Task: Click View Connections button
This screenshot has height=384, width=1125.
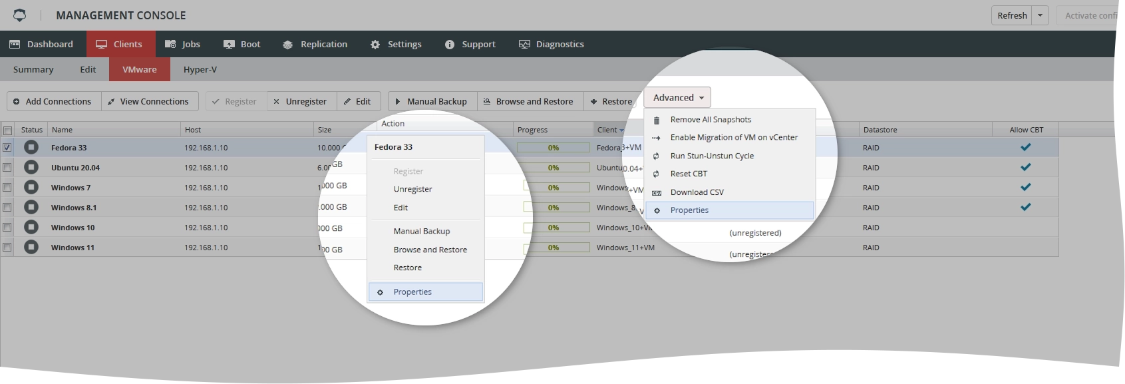Action: pos(150,101)
